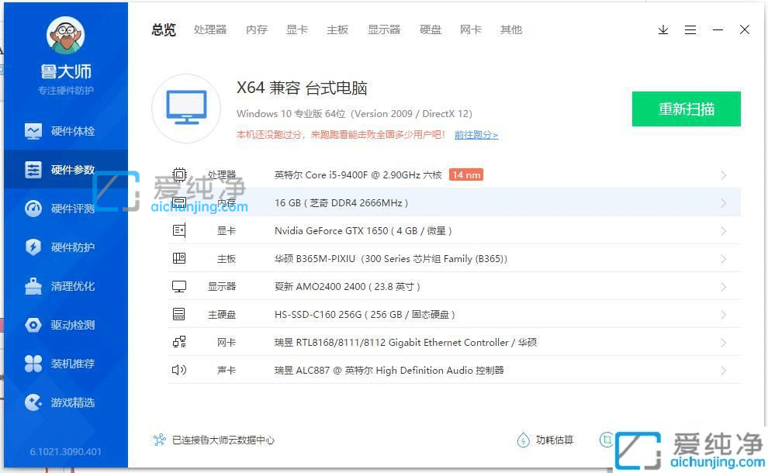The height and width of the screenshot is (473, 768).
Task: Open 装机推荐 recommendations
Action: tap(65, 363)
